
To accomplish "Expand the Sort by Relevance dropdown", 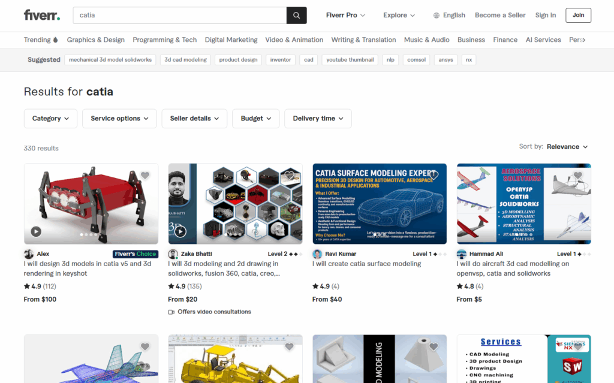I will click(x=564, y=146).
